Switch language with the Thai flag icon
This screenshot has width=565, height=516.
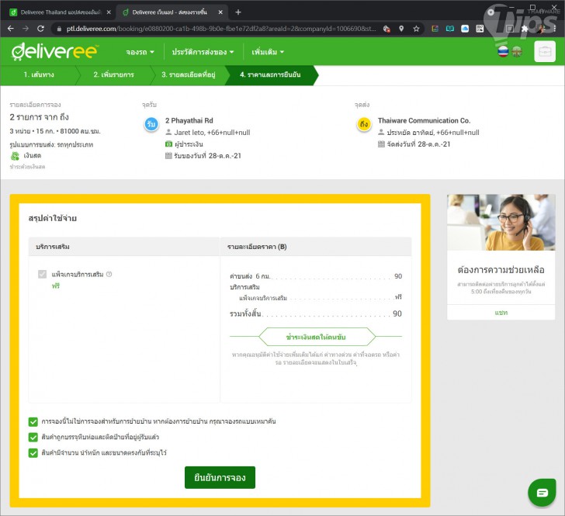tap(503, 52)
